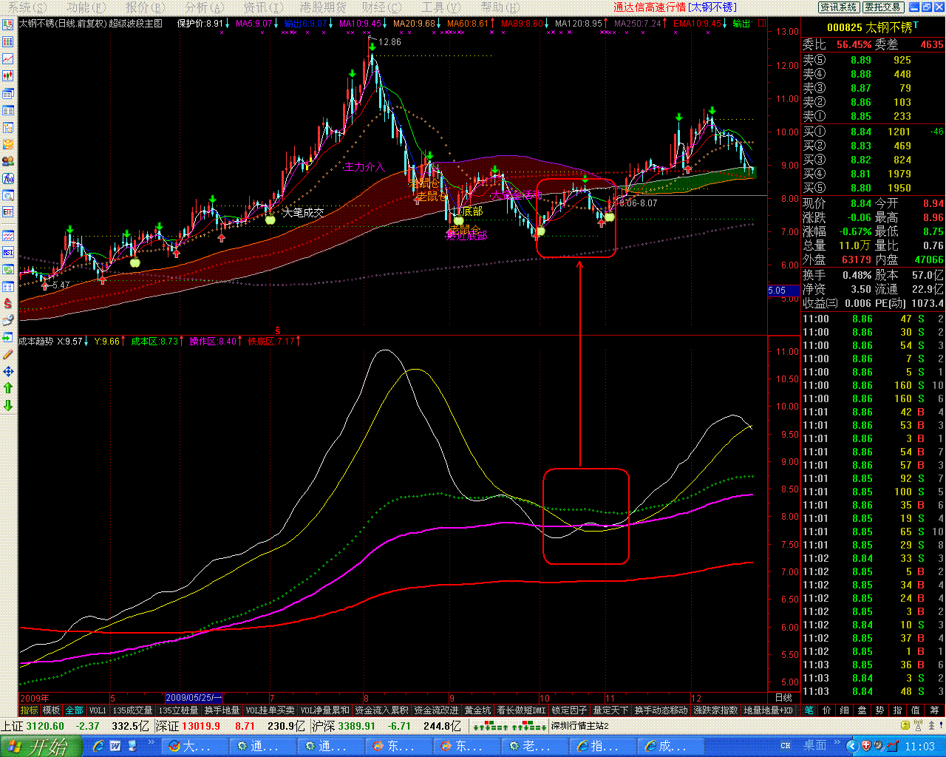Click the green up arrow icon
This screenshot has height=757, width=946.
8,388
